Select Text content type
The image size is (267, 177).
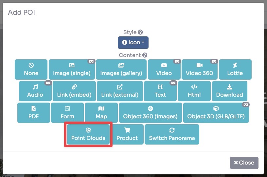pos(160,91)
